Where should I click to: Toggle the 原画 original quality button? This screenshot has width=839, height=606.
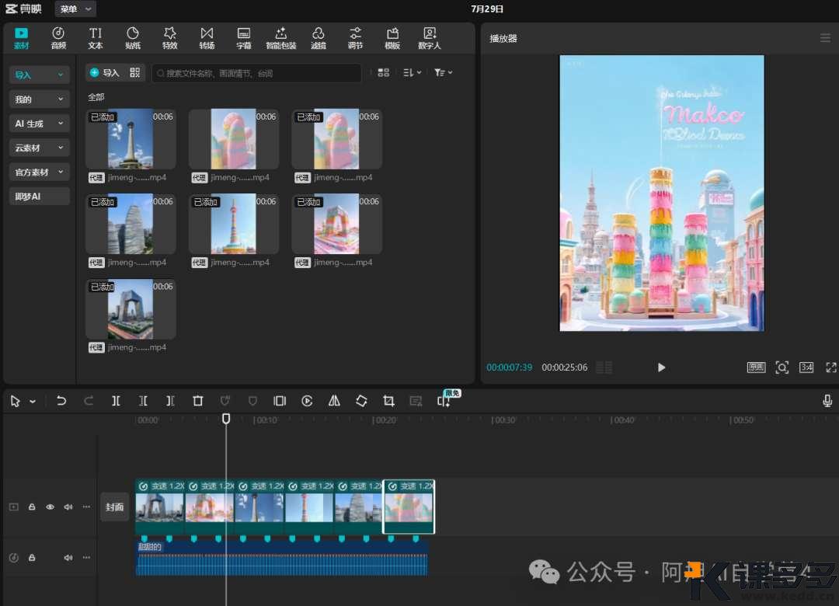[x=756, y=367]
